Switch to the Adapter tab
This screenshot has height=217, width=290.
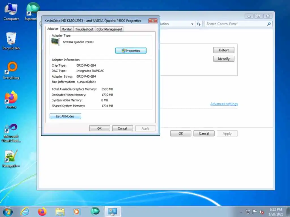click(53, 29)
